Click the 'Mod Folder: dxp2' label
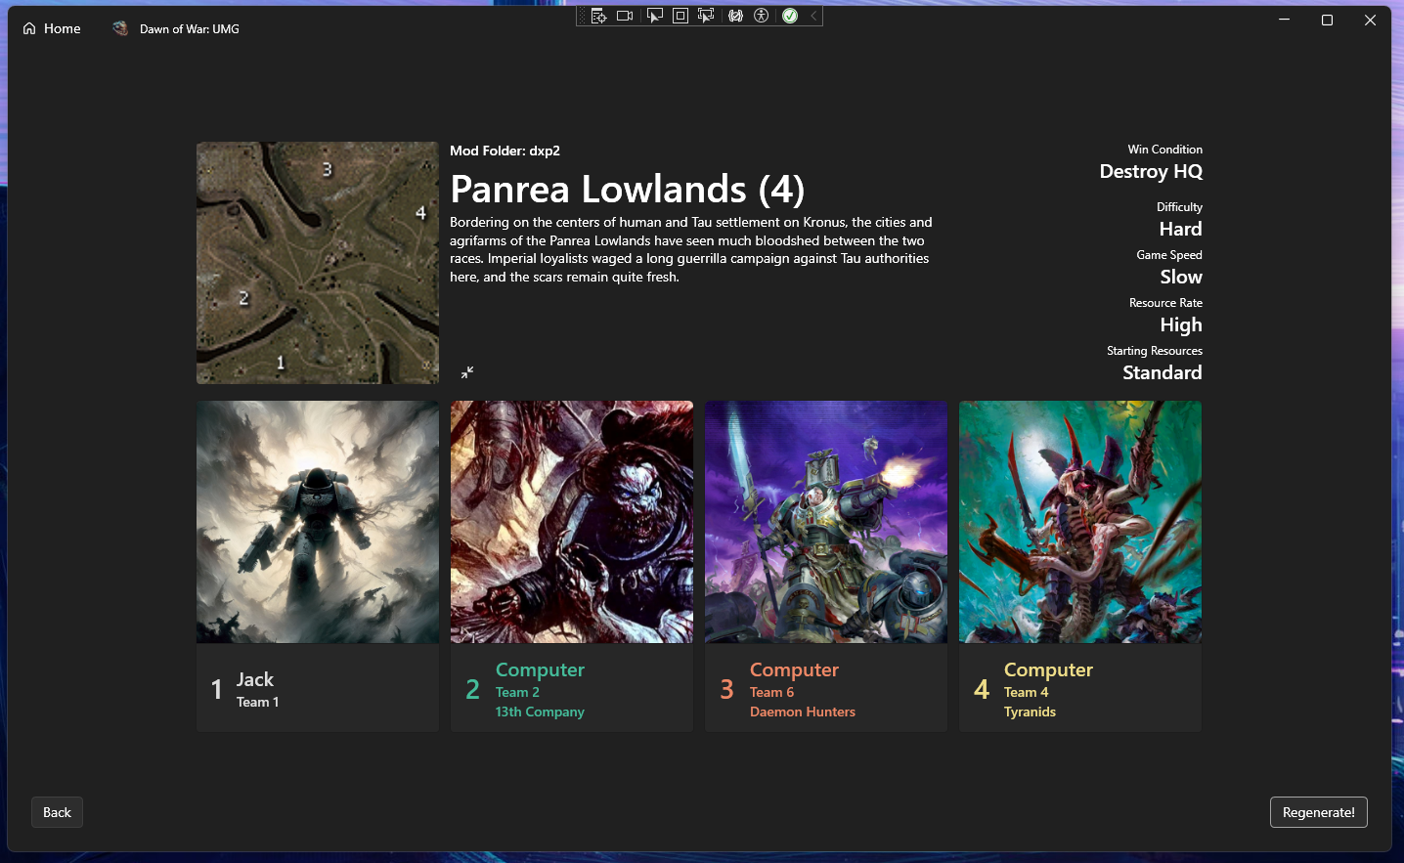The height and width of the screenshot is (863, 1404). point(505,151)
